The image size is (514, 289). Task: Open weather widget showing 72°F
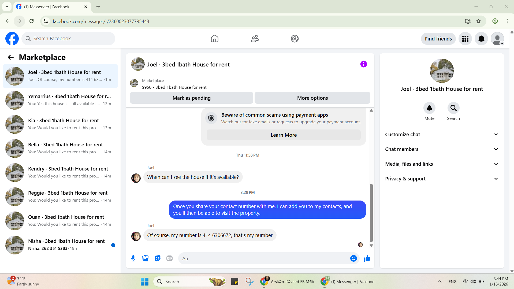(23, 281)
